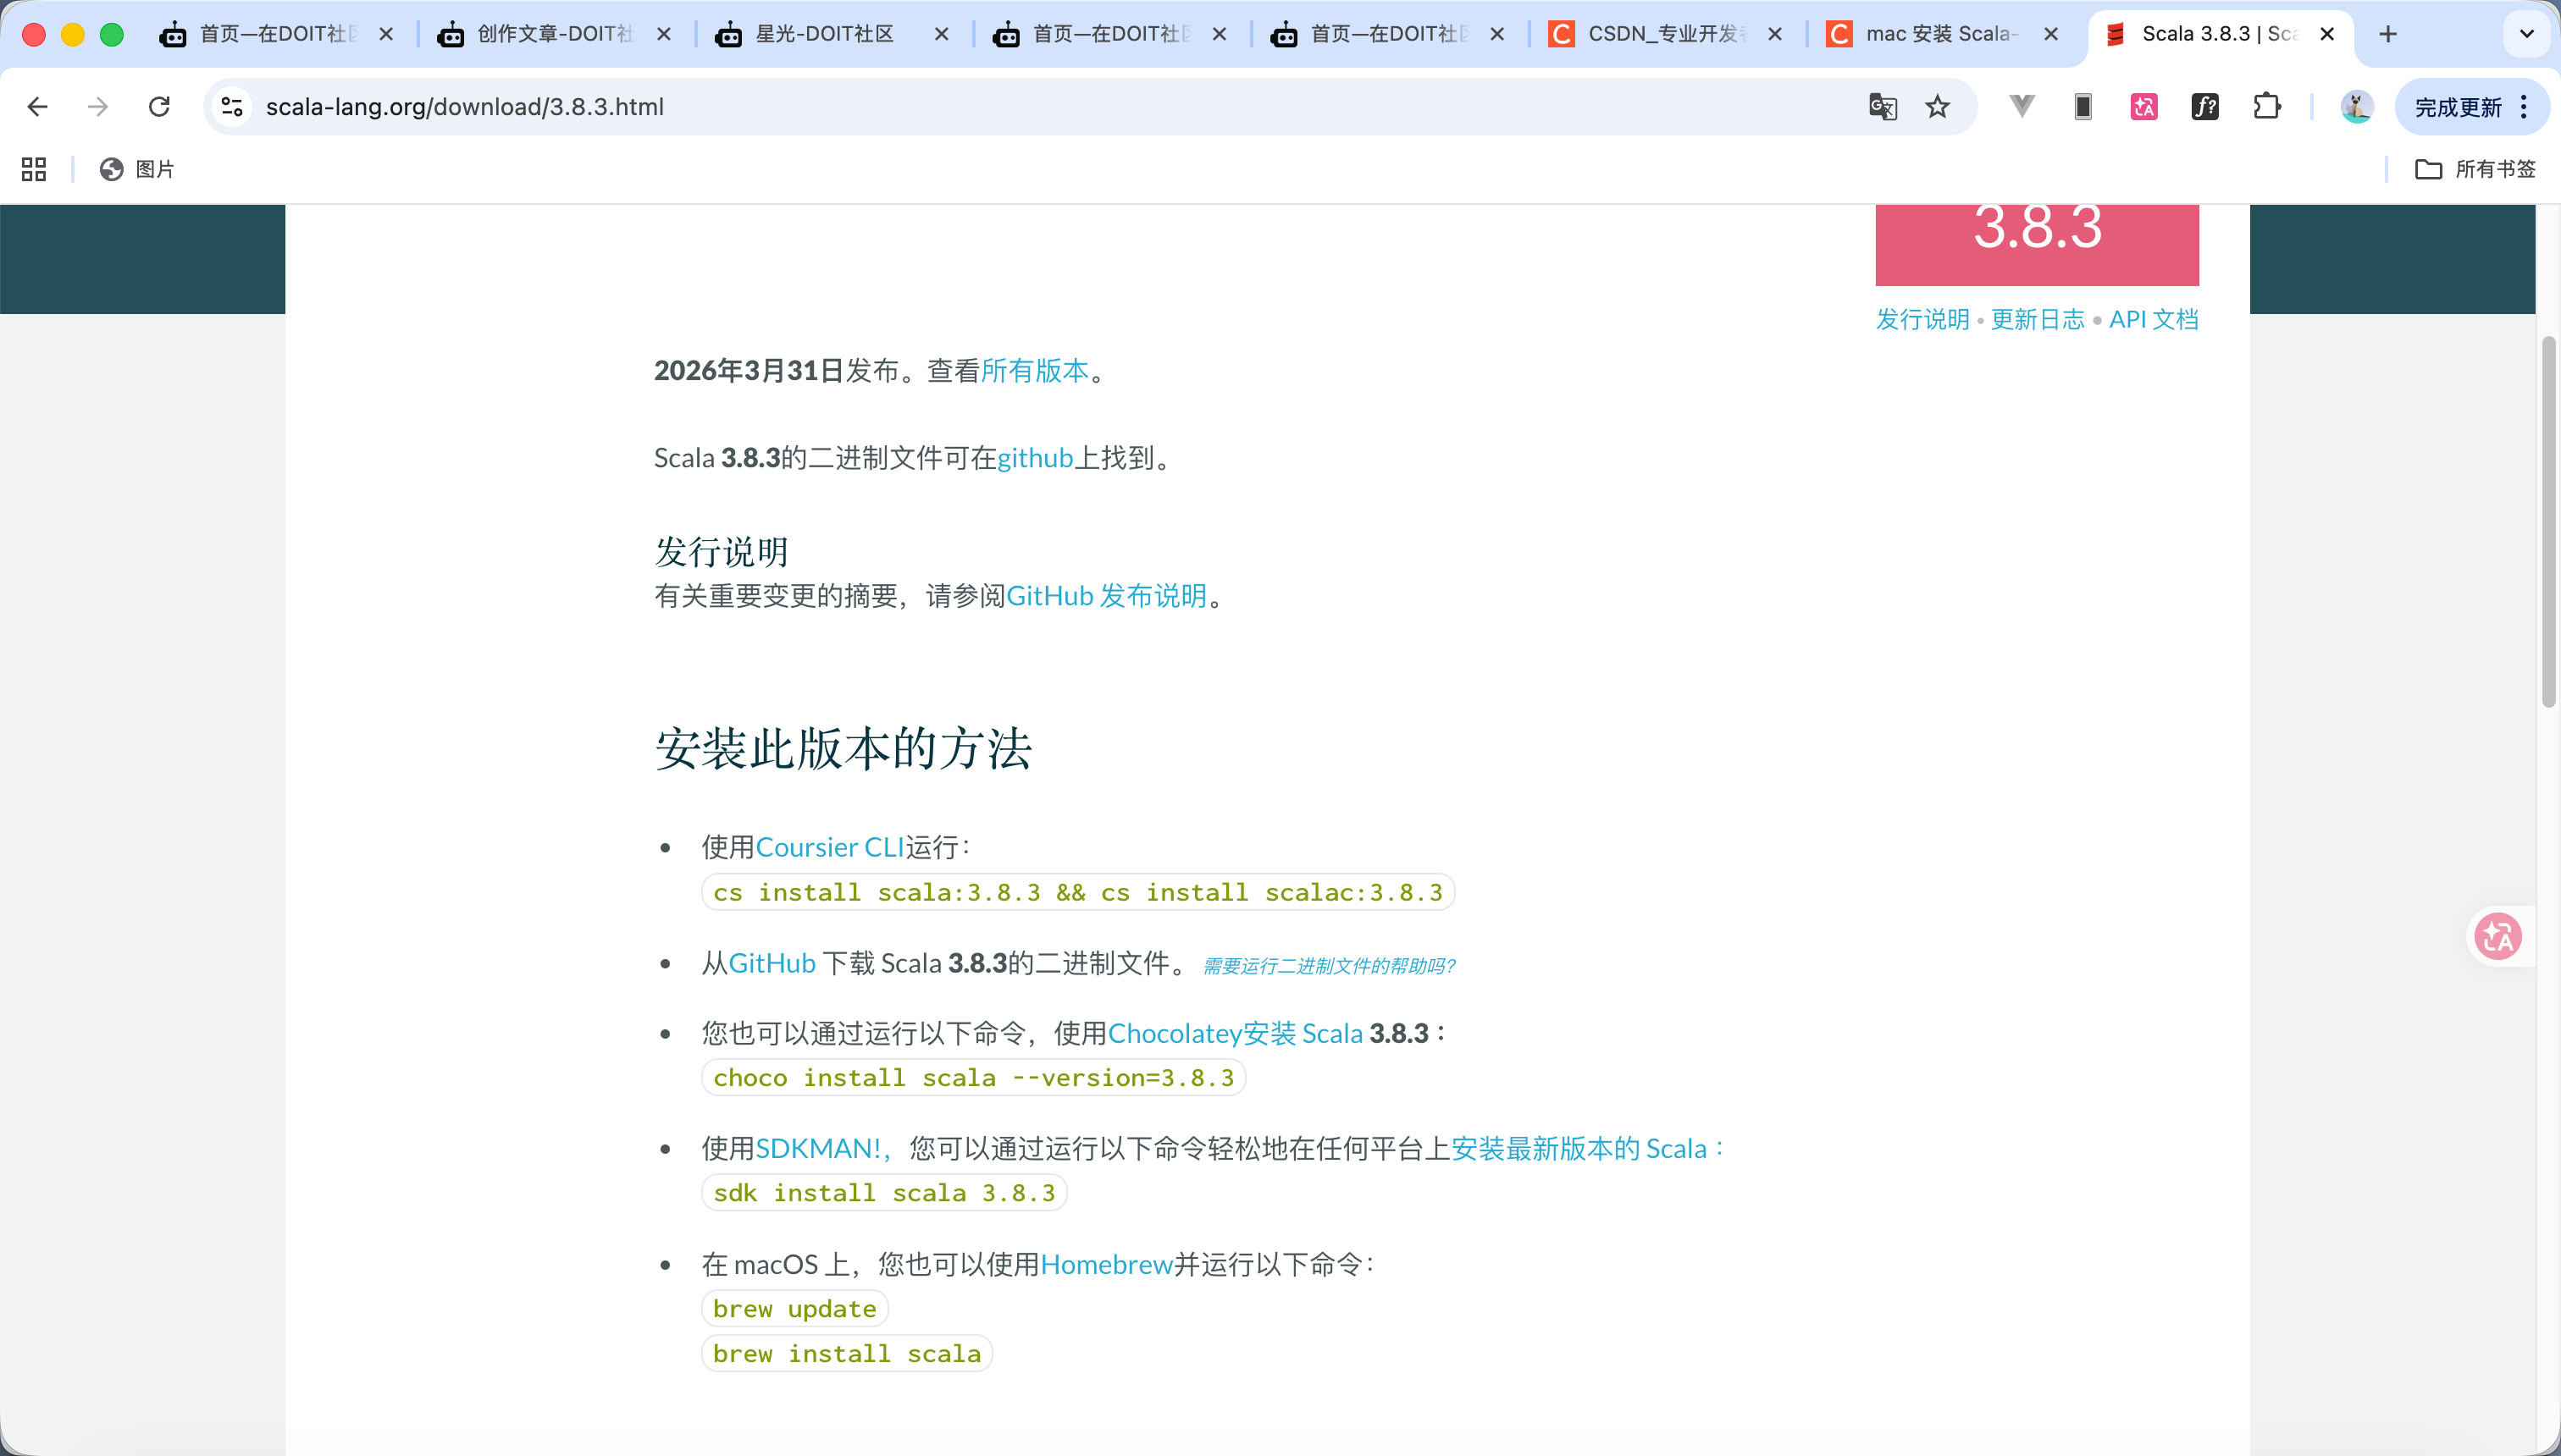Open the Homebrew link
Viewport: 2561px width, 1456px height.
(x=1105, y=1263)
